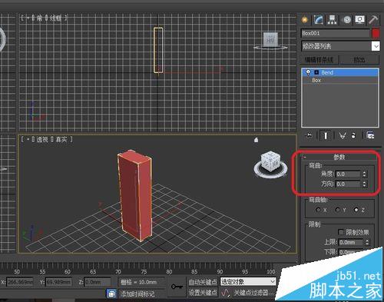Open the 透视 viewport menu label
The height and width of the screenshot is (302, 384).
(42, 139)
